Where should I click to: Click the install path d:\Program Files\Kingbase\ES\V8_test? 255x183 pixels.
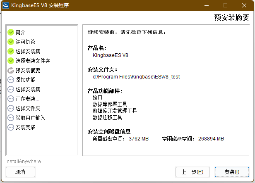136,77
